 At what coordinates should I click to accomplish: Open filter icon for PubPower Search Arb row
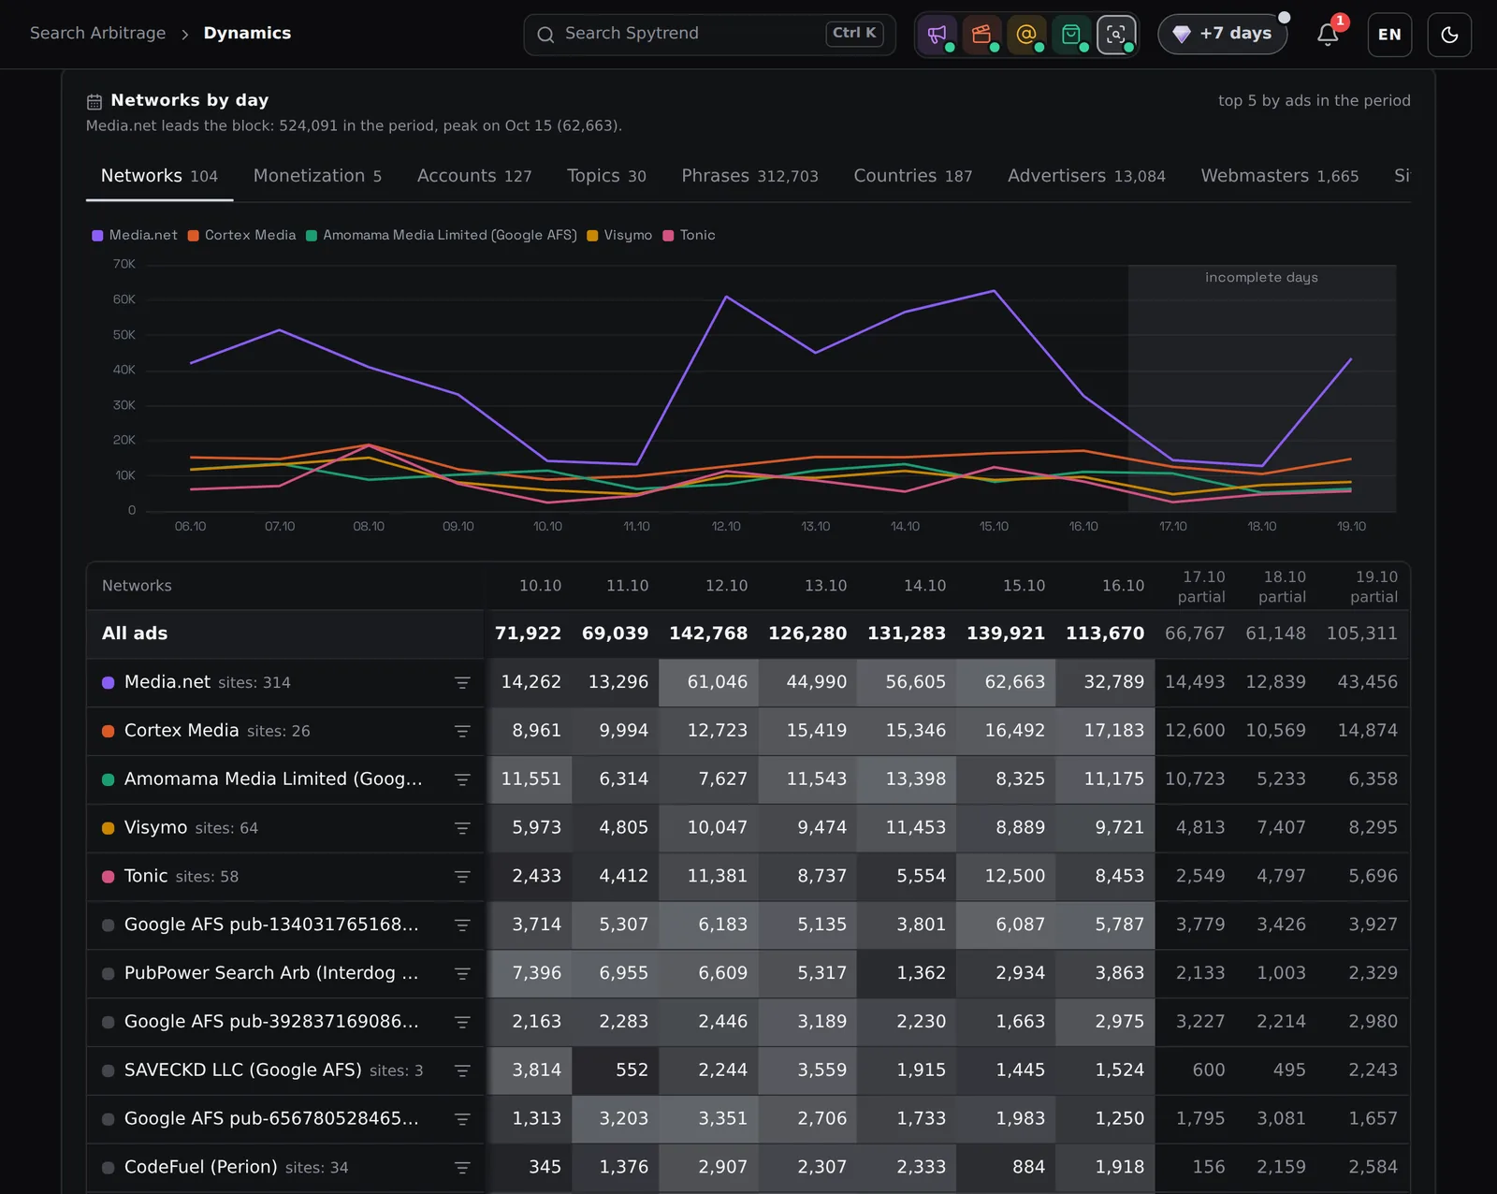point(462,974)
